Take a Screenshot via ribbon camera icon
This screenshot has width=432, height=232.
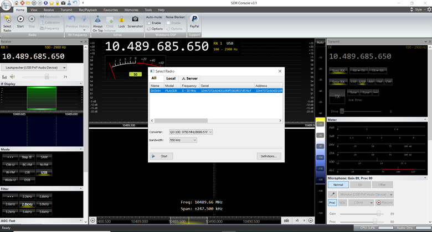(x=135, y=19)
